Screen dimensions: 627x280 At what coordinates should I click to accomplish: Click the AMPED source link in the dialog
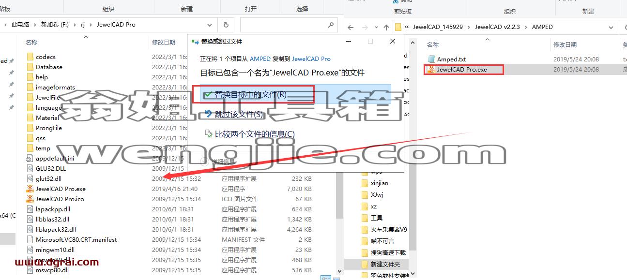click(260, 59)
